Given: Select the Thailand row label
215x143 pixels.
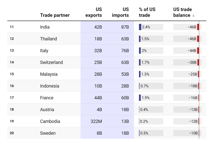Looking at the screenshot, I should [48, 39].
